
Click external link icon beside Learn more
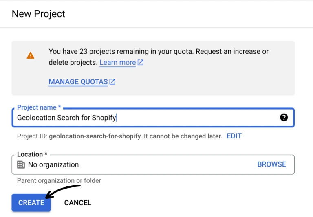click(x=141, y=63)
